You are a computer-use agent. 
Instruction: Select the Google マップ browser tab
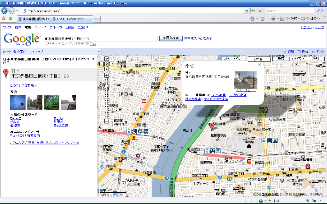tap(55, 19)
